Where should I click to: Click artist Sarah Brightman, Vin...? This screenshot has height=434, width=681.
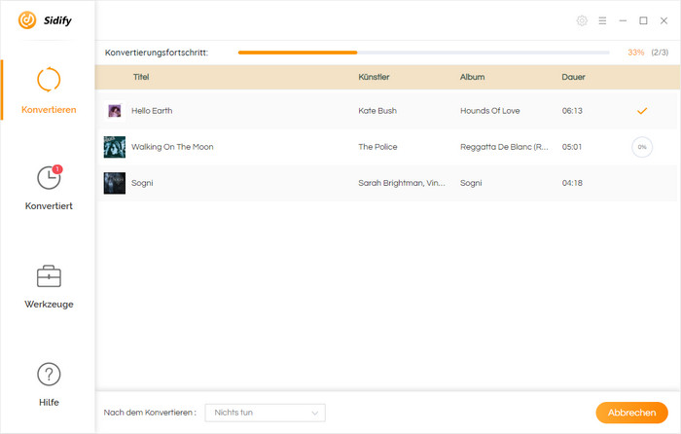[x=402, y=183]
